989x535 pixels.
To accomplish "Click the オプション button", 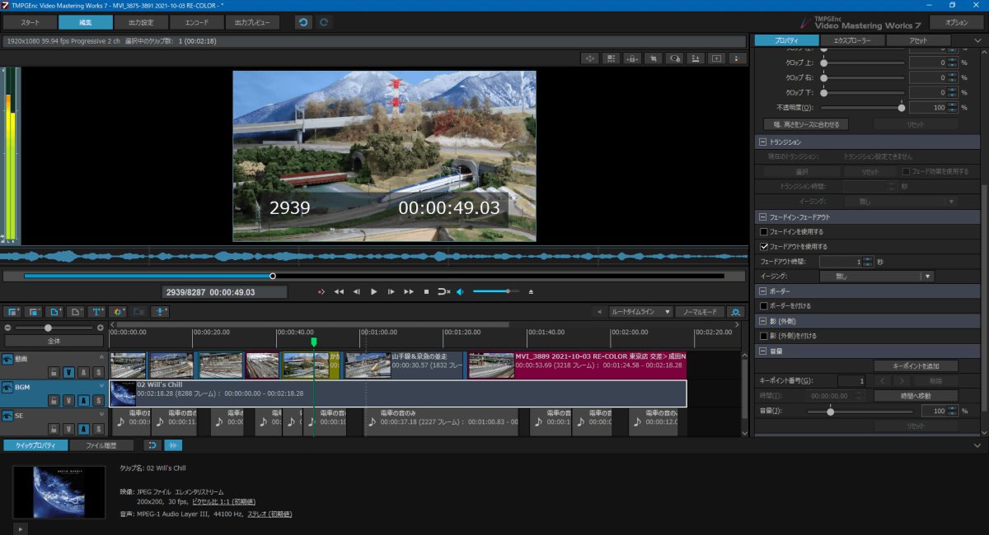I will pos(956,22).
